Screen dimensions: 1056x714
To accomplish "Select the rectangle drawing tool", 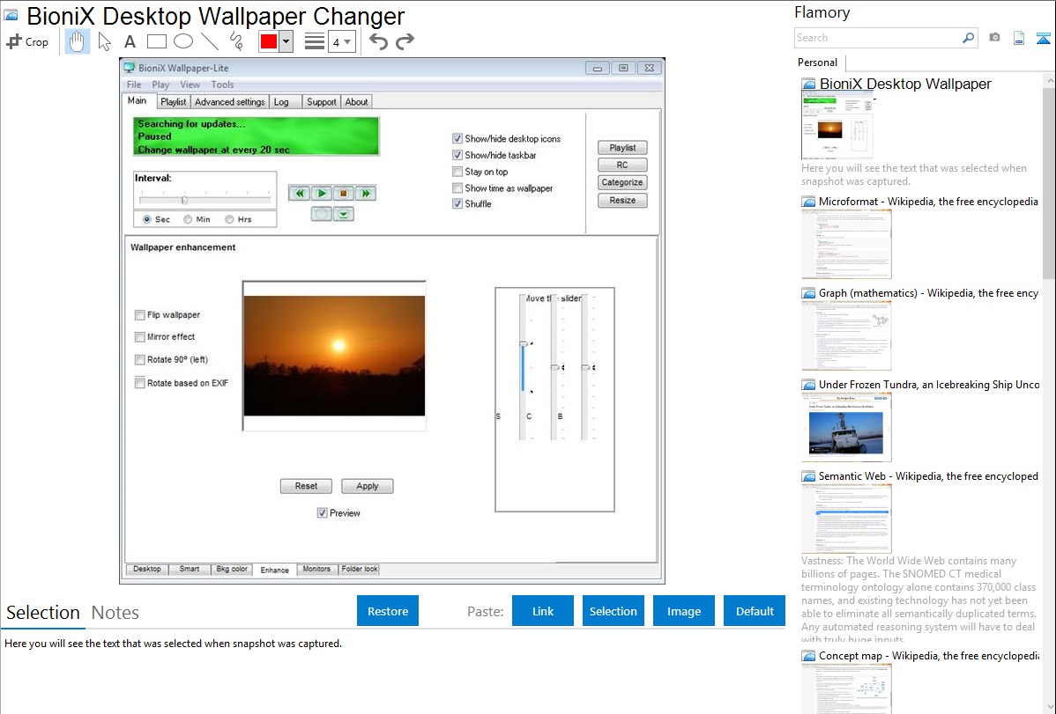I will coord(156,41).
